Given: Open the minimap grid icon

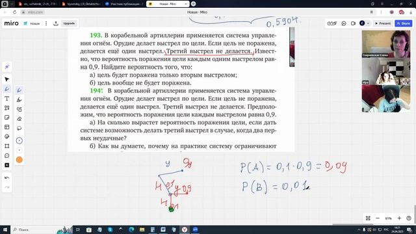Looking at the screenshot, I should click(x=368, y=218).
